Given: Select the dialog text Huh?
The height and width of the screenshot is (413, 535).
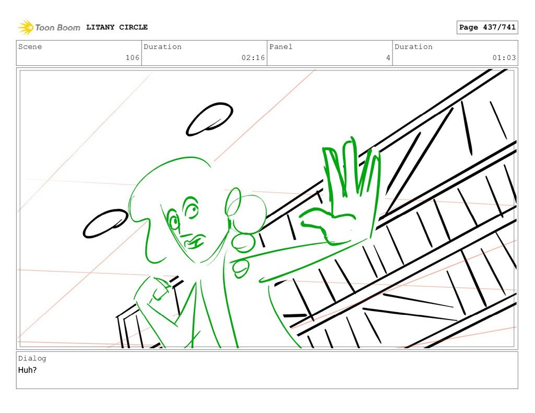Looking at the screenshot, I should (x=27, y=370).
